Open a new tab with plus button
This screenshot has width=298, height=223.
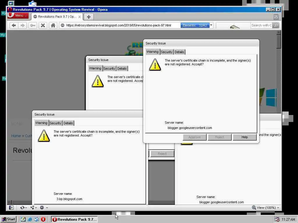click(x=88, y=17)
